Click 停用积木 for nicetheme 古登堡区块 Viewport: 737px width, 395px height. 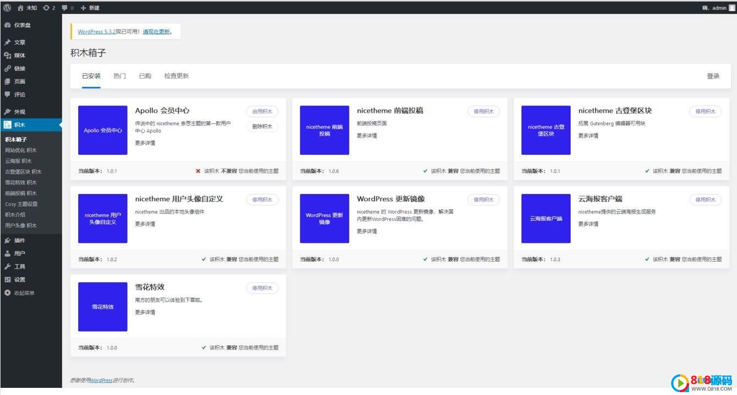706,112
